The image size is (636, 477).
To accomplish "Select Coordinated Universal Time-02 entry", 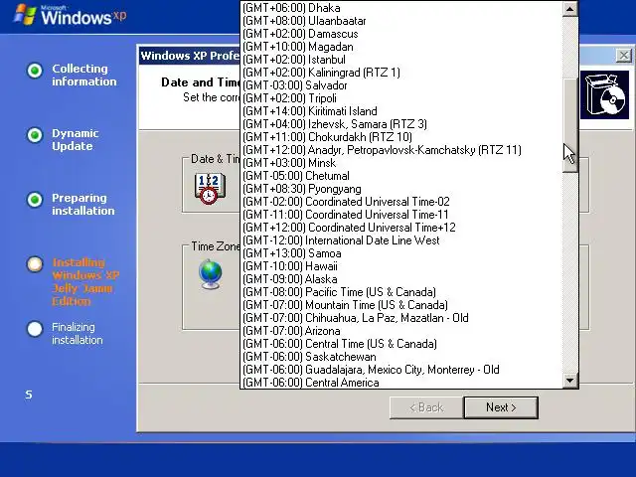I will (x=401, y=202).
